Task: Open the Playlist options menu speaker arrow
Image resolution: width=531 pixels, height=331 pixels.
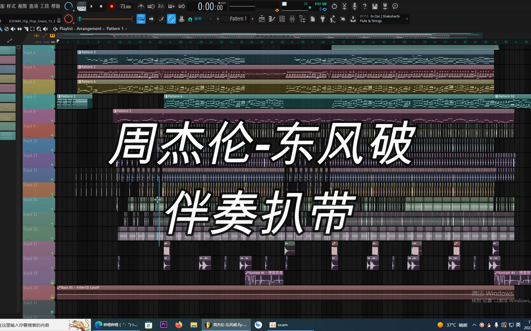Action: pyautogui.click(x=55, y=29)
